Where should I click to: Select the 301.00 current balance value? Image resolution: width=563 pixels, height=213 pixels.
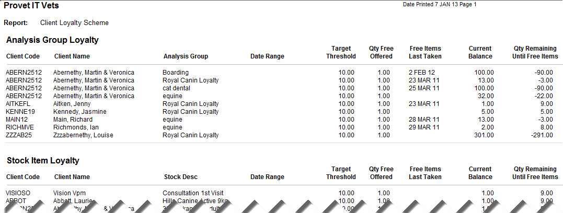(484, 136)
